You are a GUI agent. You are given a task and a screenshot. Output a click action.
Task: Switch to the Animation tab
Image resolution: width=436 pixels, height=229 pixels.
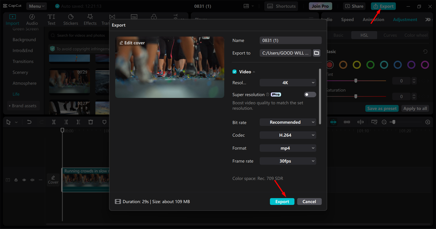373,19
